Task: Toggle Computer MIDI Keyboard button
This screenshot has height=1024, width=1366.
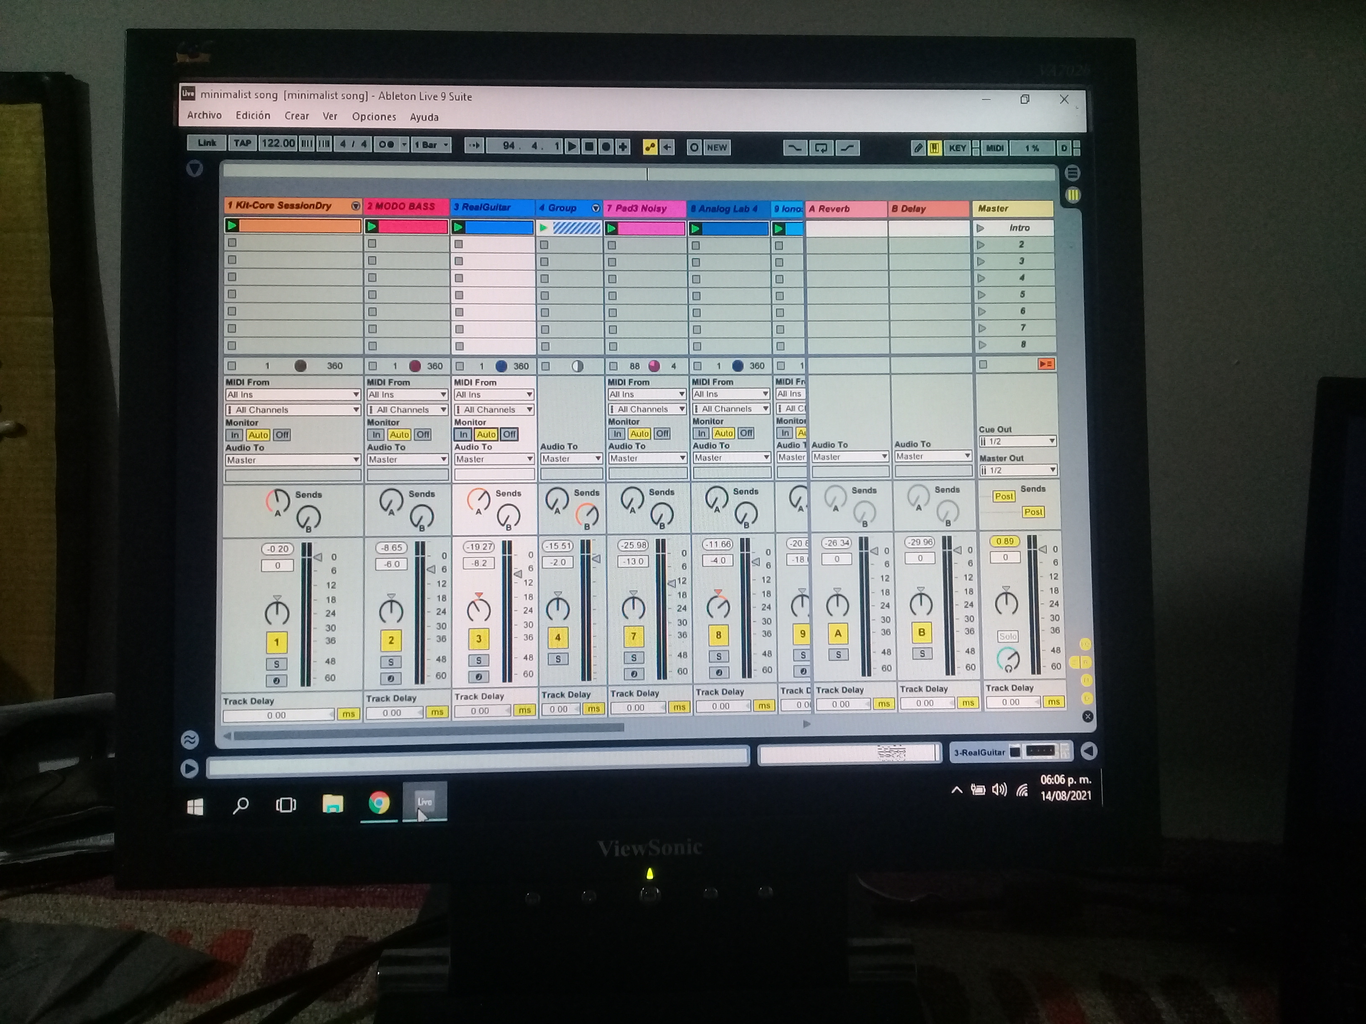Action: point(935,148)
